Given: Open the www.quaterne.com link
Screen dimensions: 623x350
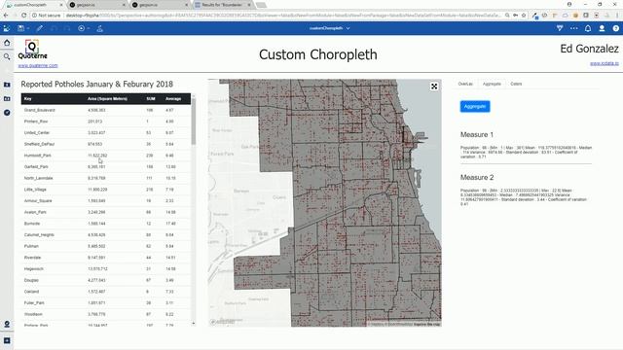Looking at the screenshot, I should pyautogui.click(x=38, y=65).
